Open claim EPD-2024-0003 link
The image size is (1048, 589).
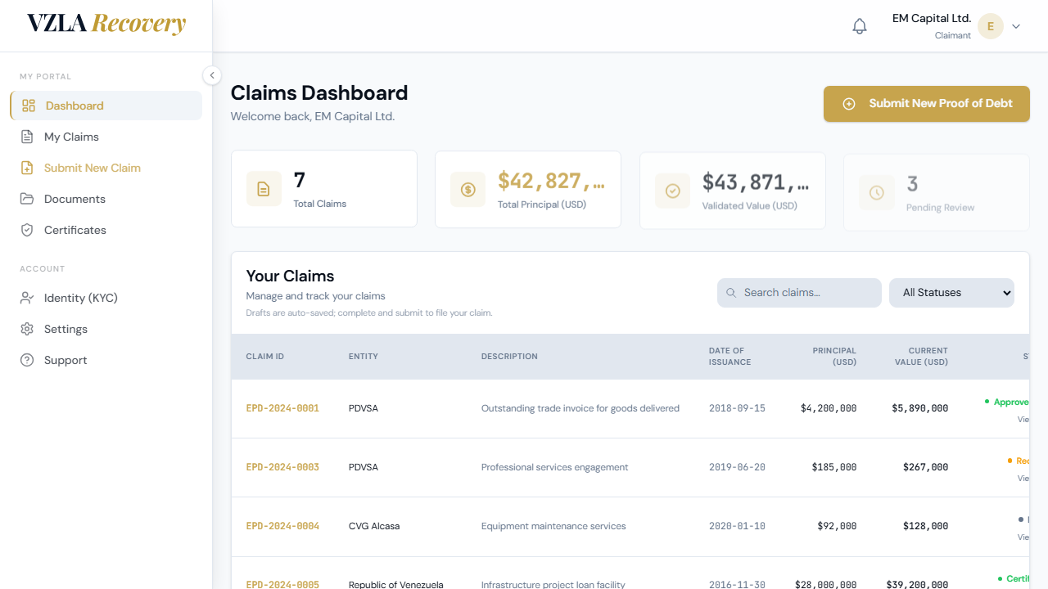click(x=282, y=467)
